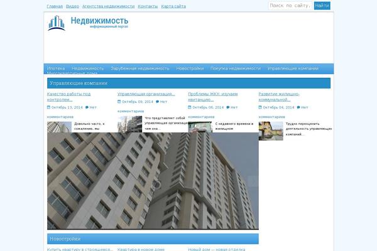The width and height of the screenshot is (377, 251).
Task: Click excerpt text Трудно переоценить деятельность
Action: click(309, 129)
